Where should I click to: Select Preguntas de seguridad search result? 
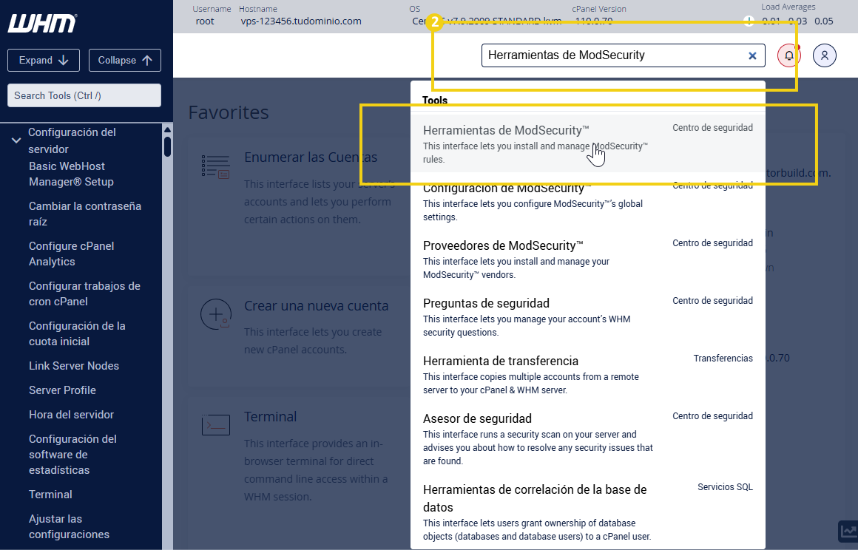(x=588, y=316)
